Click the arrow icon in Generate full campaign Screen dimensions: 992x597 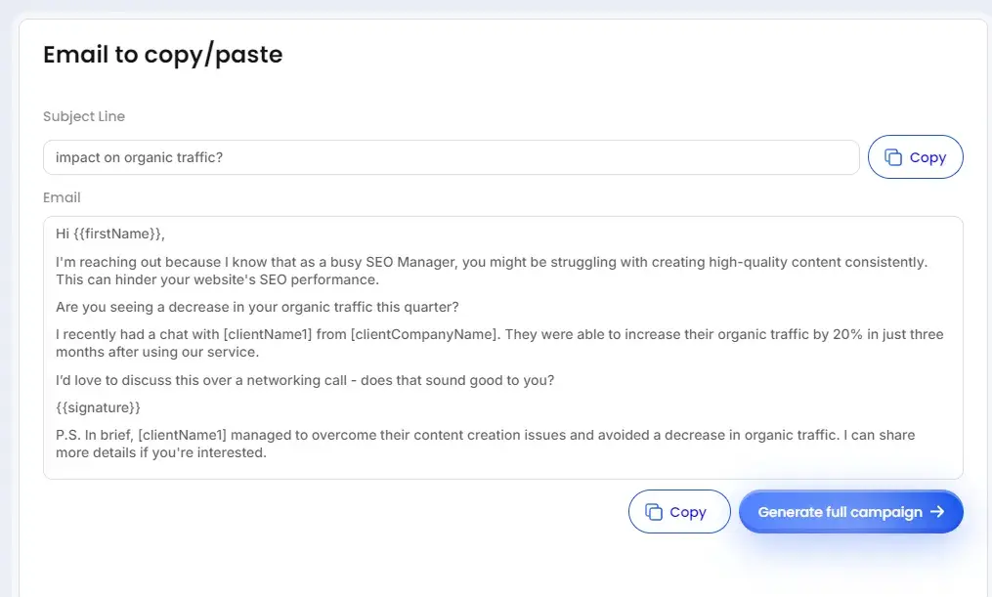tap(935, 511)
